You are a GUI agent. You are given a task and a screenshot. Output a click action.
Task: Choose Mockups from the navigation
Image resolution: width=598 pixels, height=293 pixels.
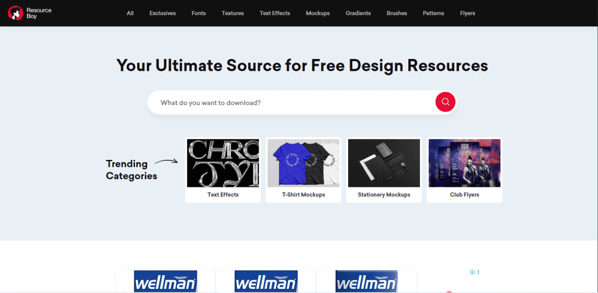click(318, 13)
